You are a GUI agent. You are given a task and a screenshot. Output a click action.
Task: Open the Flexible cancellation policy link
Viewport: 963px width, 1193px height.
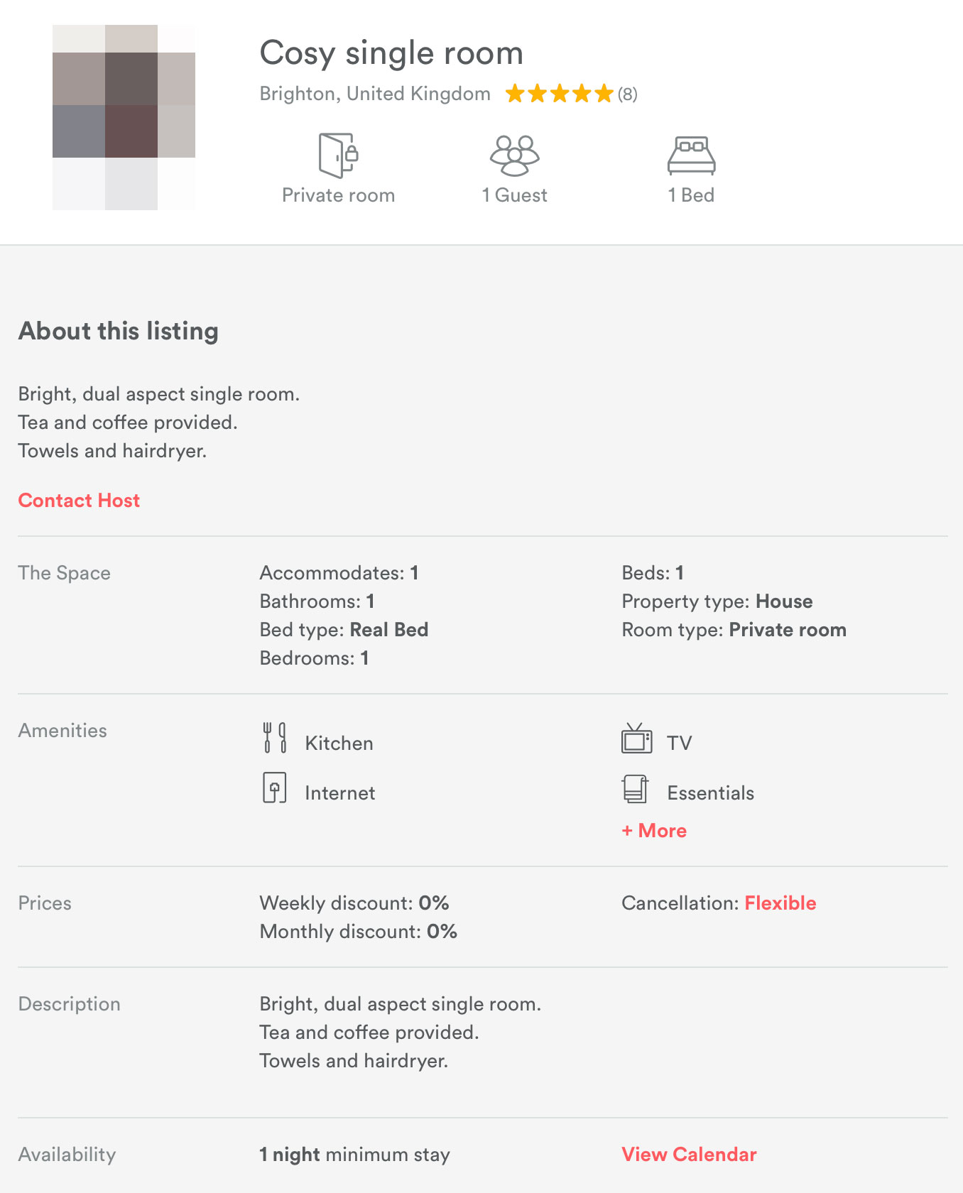point(780,903)
